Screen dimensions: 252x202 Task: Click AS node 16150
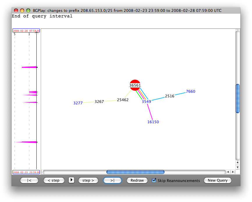click(153, 122)
